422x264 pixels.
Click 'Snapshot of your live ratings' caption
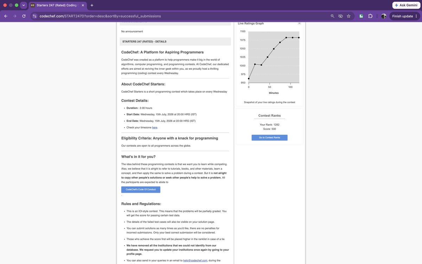269,102
